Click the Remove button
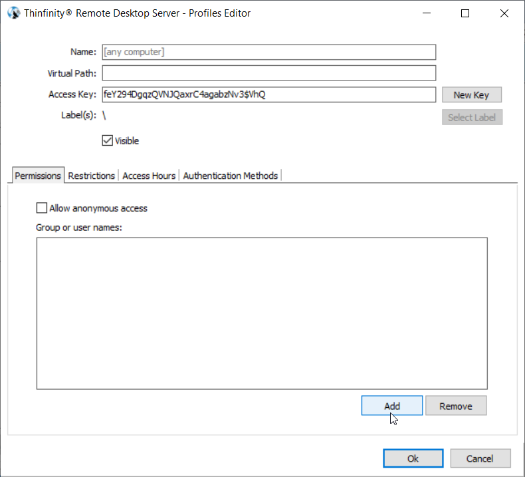 (456, 406)
